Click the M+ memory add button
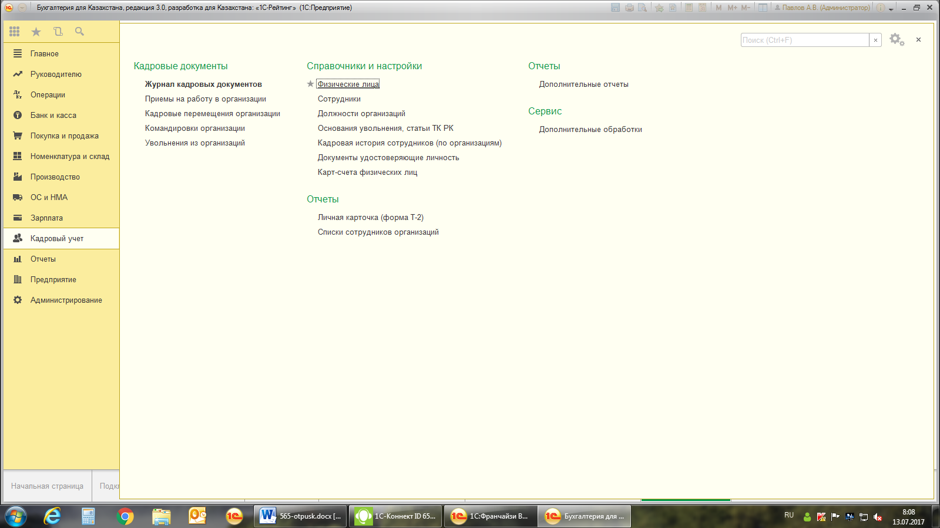The image size is (940, 528). pyautogui.click(x=732, y=8)
